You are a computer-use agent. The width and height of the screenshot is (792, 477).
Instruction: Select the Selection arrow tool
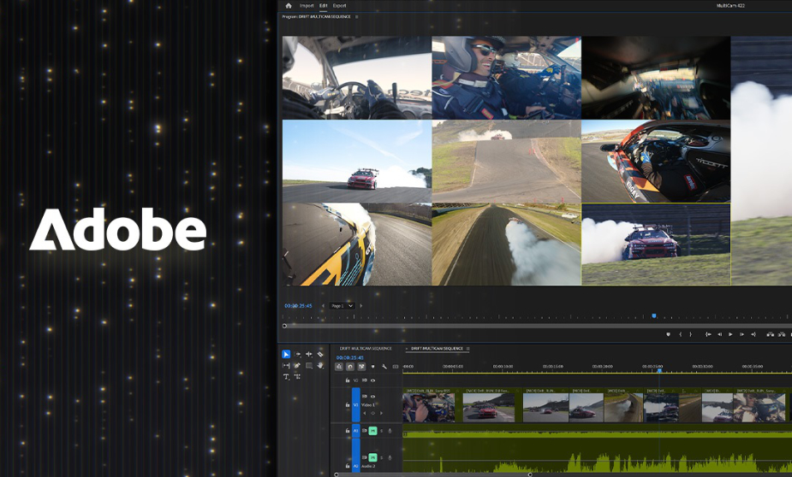(286, 354)
